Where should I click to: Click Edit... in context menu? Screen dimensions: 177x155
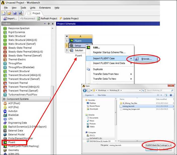[x=96, y=48]
